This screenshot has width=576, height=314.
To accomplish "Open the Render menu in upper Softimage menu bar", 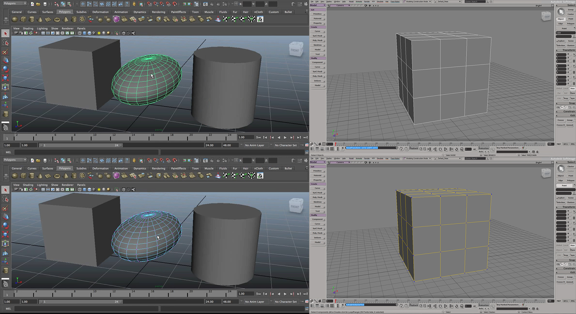I will pyautogui.click(x=367, y=2).
